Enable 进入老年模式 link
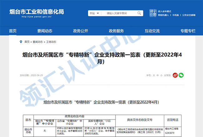 (x=164, y=11)
